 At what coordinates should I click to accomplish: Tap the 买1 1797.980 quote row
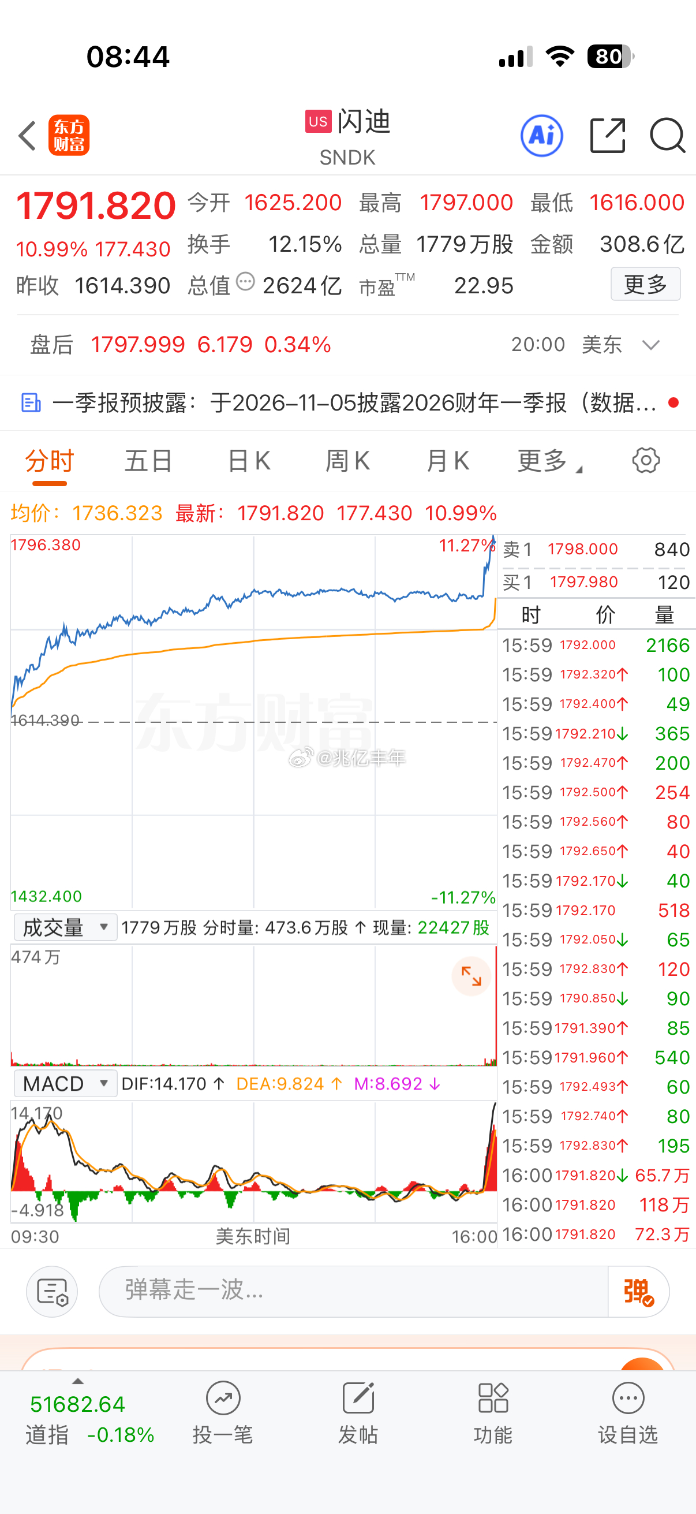pyautogui.click(x=596, y=583)
